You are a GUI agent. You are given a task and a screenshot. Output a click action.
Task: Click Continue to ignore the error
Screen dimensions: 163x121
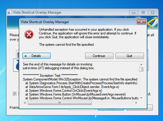pos(99,56)
